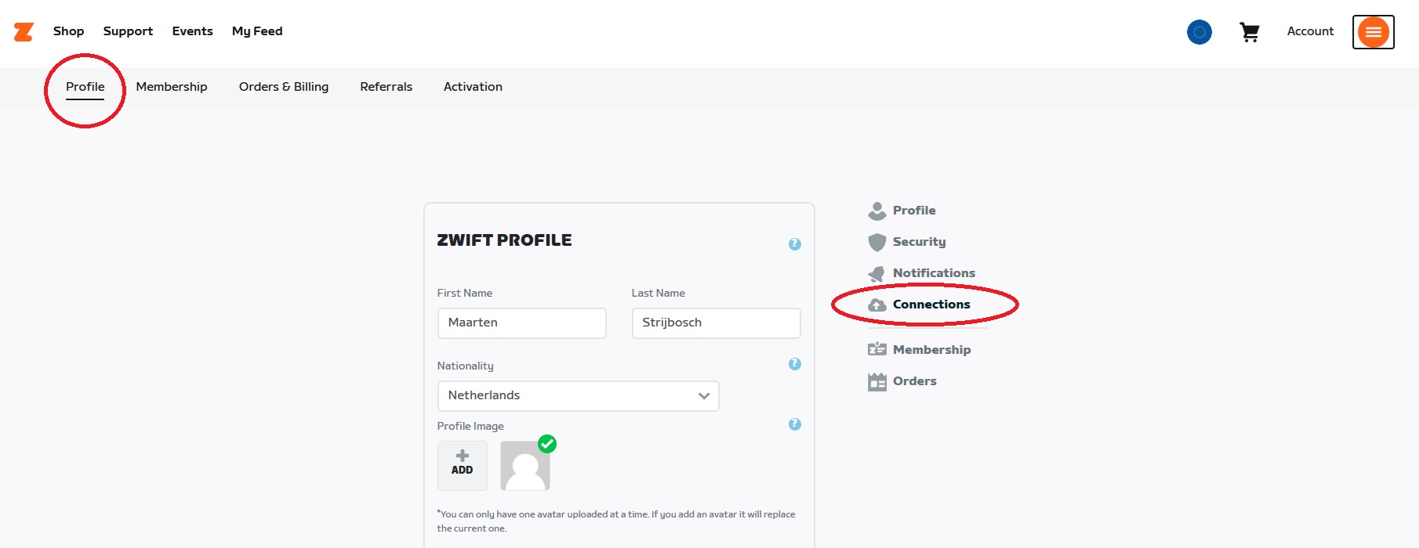
Task: Click help icon beside Nationality label
Action: (795, 364)
